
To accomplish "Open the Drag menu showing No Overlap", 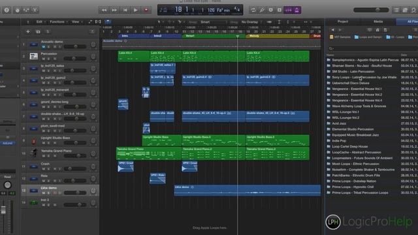I will [x=251, y=22].
